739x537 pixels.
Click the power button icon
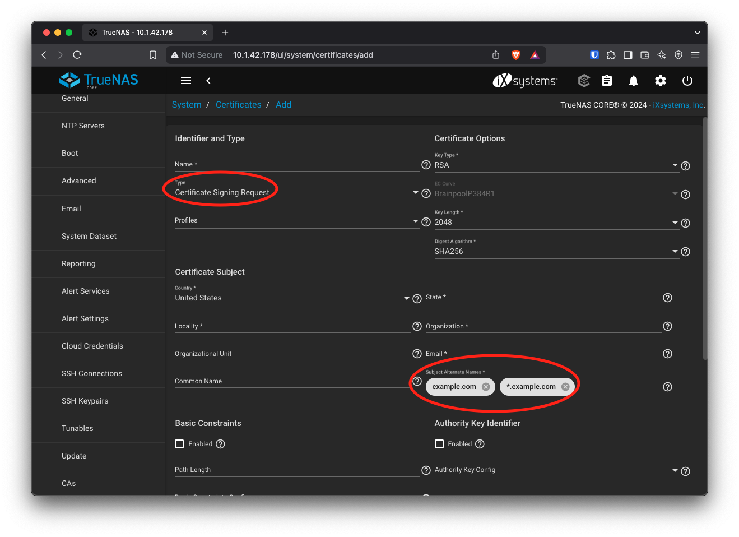click(687, 81)
